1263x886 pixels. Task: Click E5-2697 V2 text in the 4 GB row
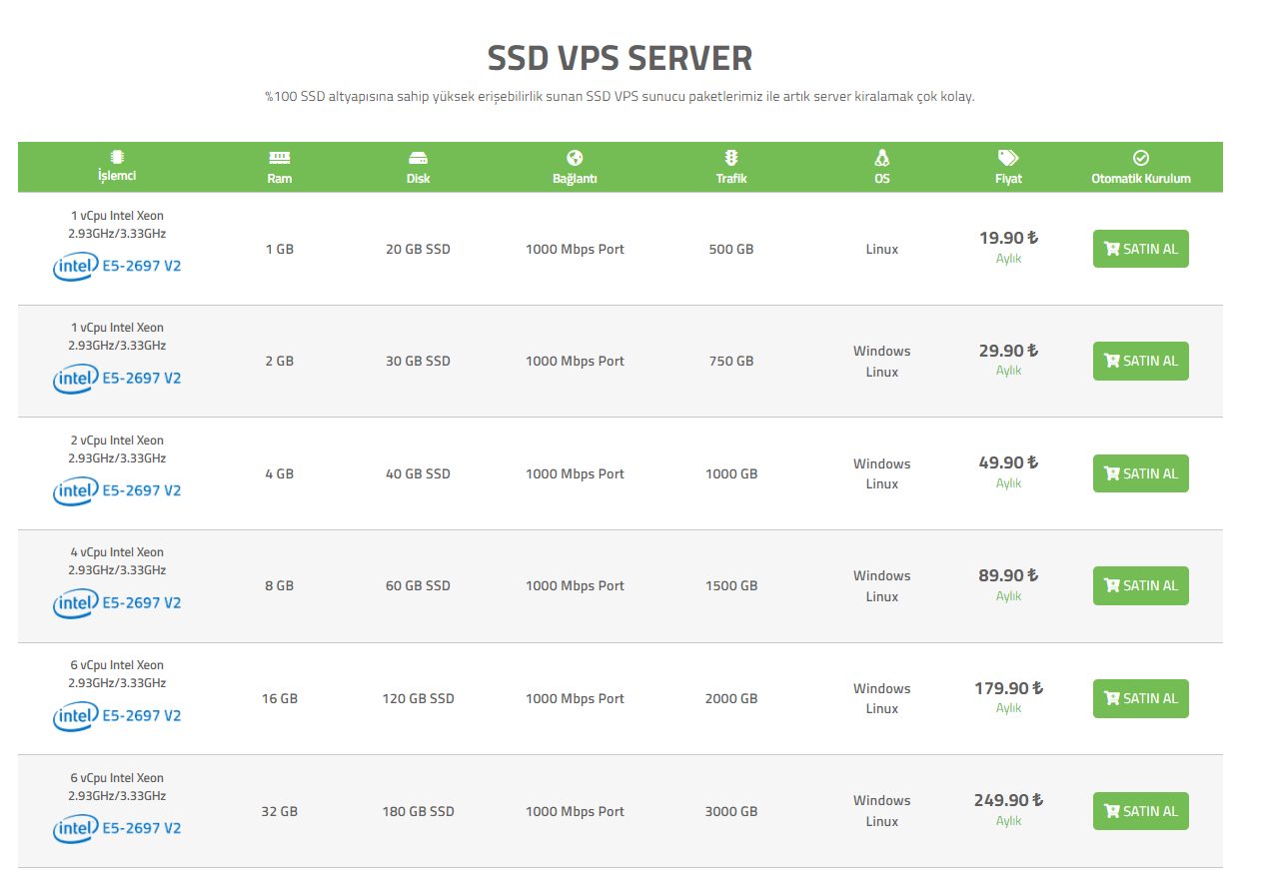(142, 490)
